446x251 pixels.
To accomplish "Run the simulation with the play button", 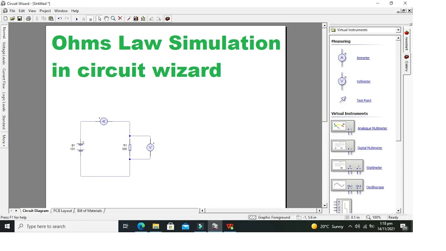I will [x=77, y=19].
